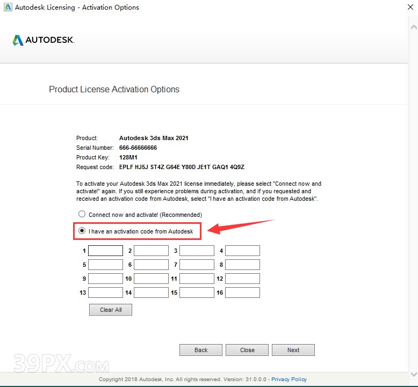
Task: Click activation code field 6
Action: coord(151,265)
